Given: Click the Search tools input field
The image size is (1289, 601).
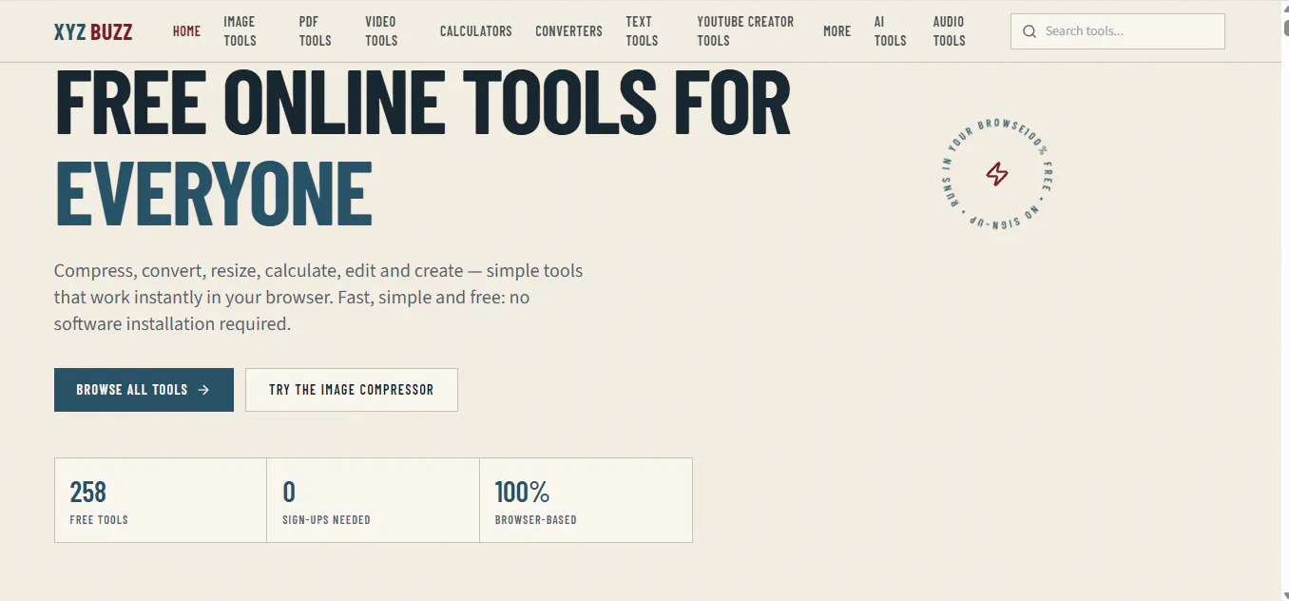Looking at the screenshot, I should click(1118, 31).
